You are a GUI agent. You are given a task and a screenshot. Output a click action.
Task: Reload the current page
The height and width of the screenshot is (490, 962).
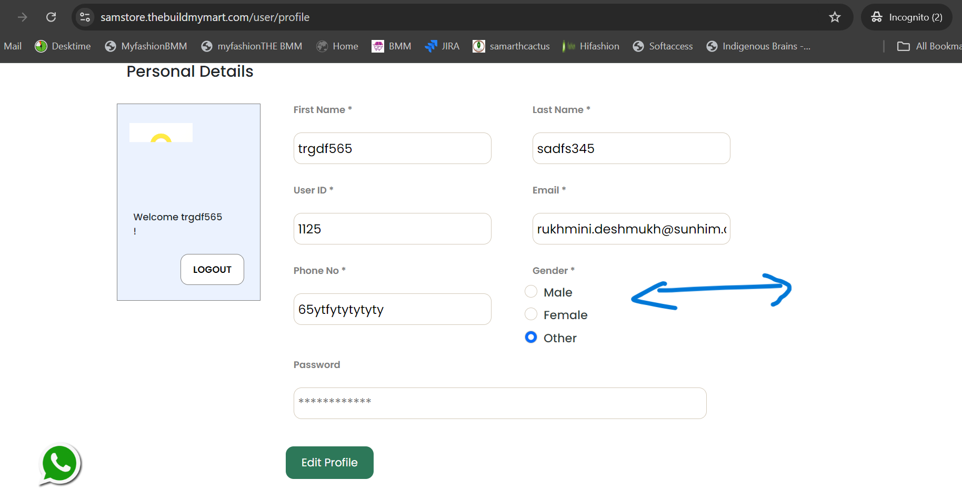[x=51, y=17]
